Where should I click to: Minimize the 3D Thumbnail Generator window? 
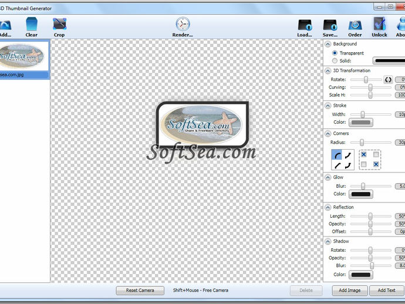click(x=380, y=6)
